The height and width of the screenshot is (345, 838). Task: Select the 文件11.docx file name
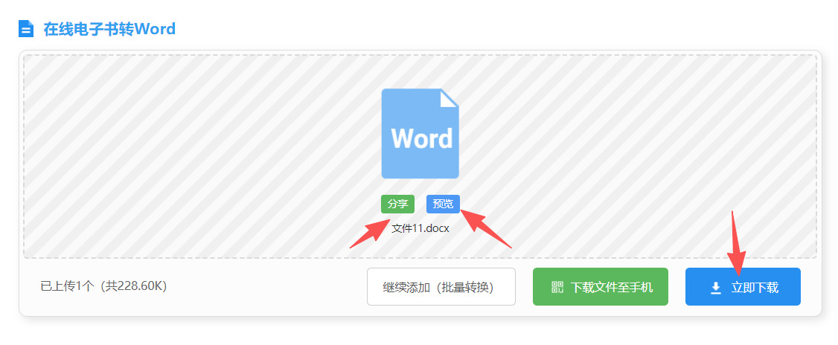[420, 228]
